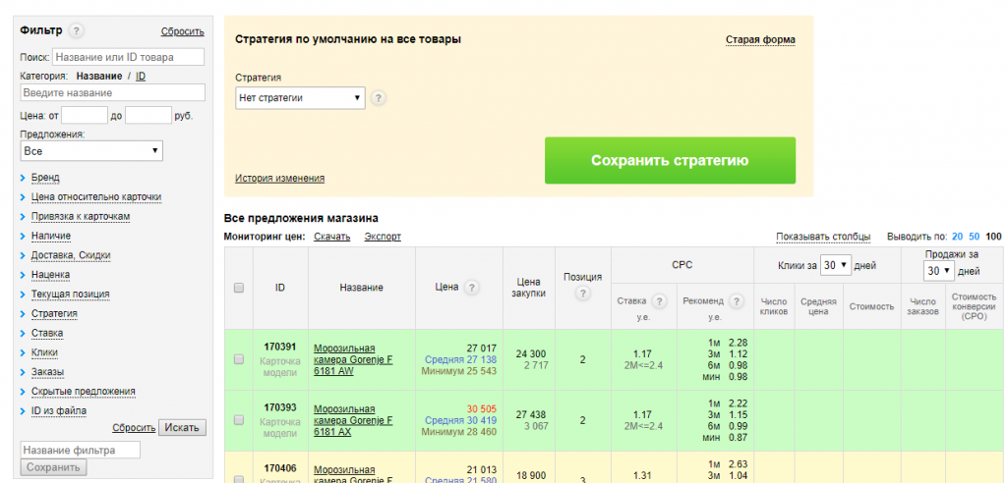
Task: Focus the price от field
Action: (85, 116)
